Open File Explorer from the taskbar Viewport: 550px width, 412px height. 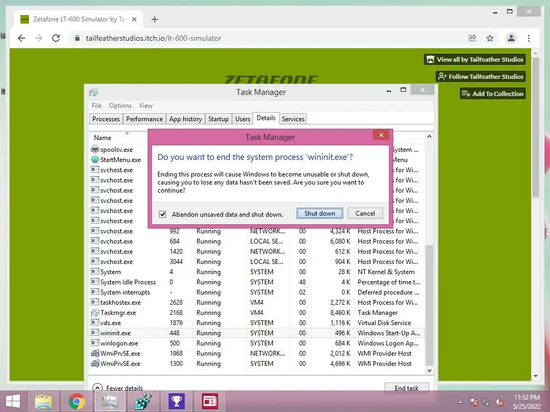tap(44, 401)
